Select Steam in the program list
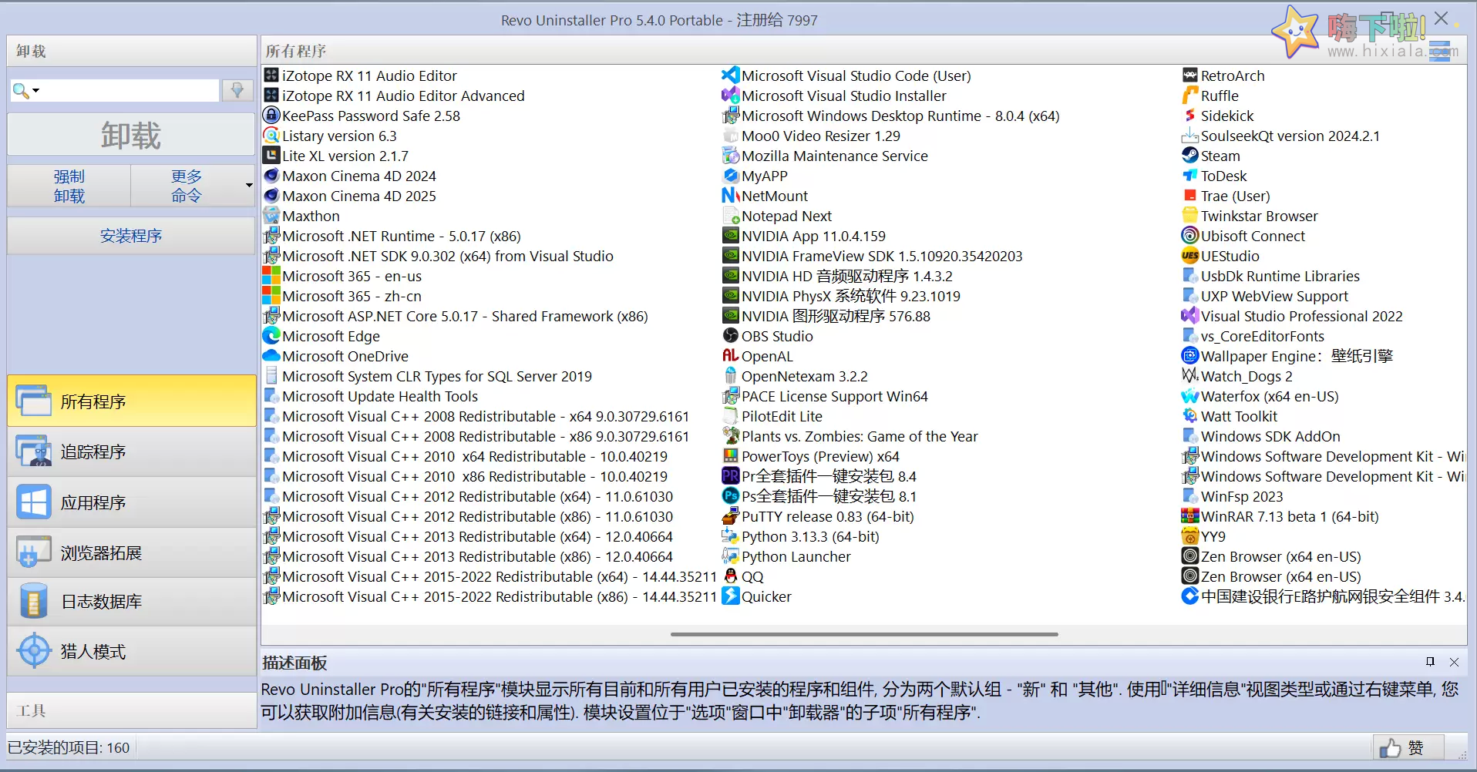 [1220, 155]
